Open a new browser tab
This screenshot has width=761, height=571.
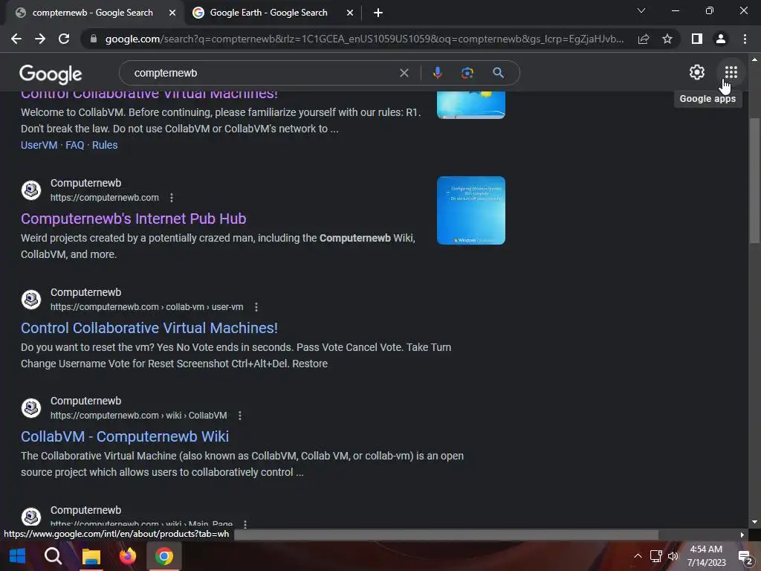pyautogui.click(x=378, y=13)
